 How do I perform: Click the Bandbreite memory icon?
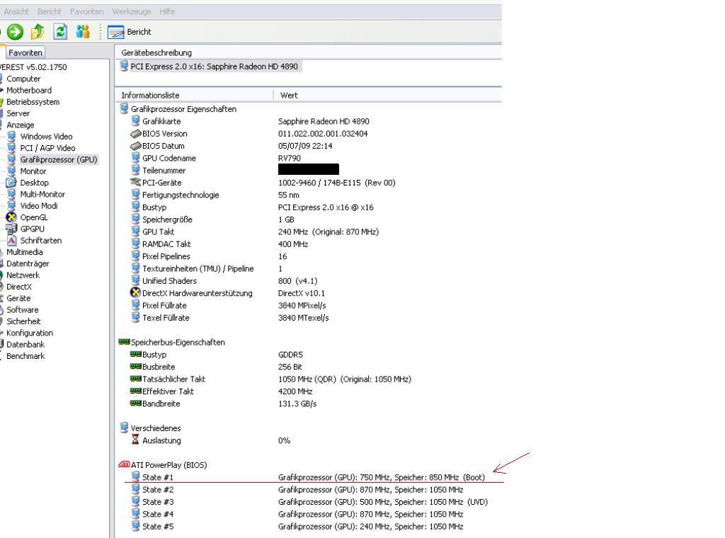pos(135,403)
